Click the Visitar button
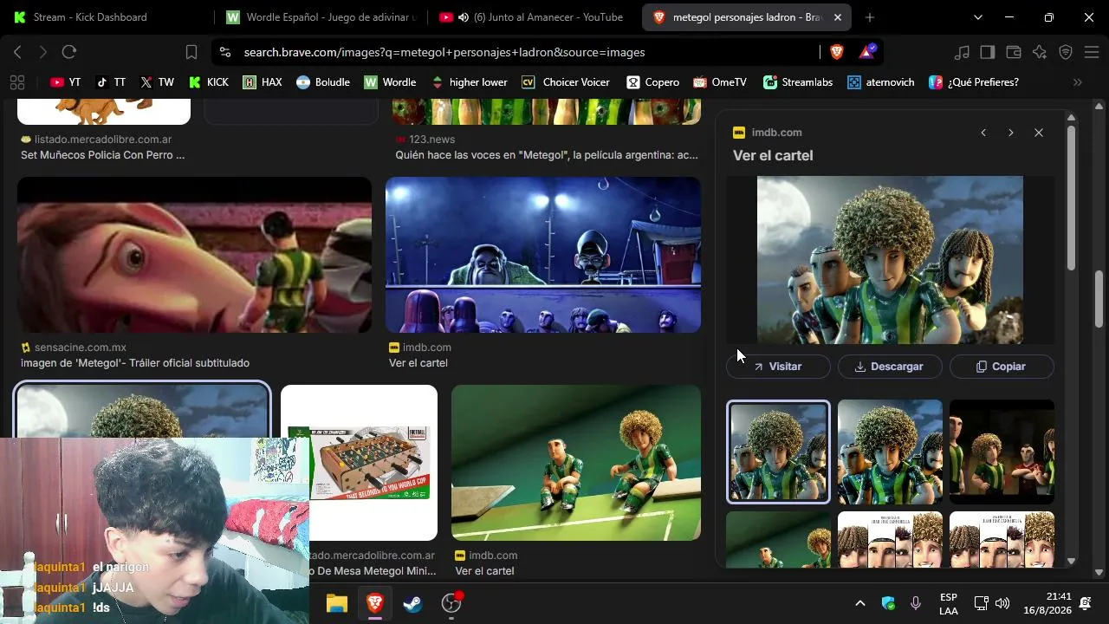Image resolution: width=1109 pixels, height=624 pixels. [778, 367]
